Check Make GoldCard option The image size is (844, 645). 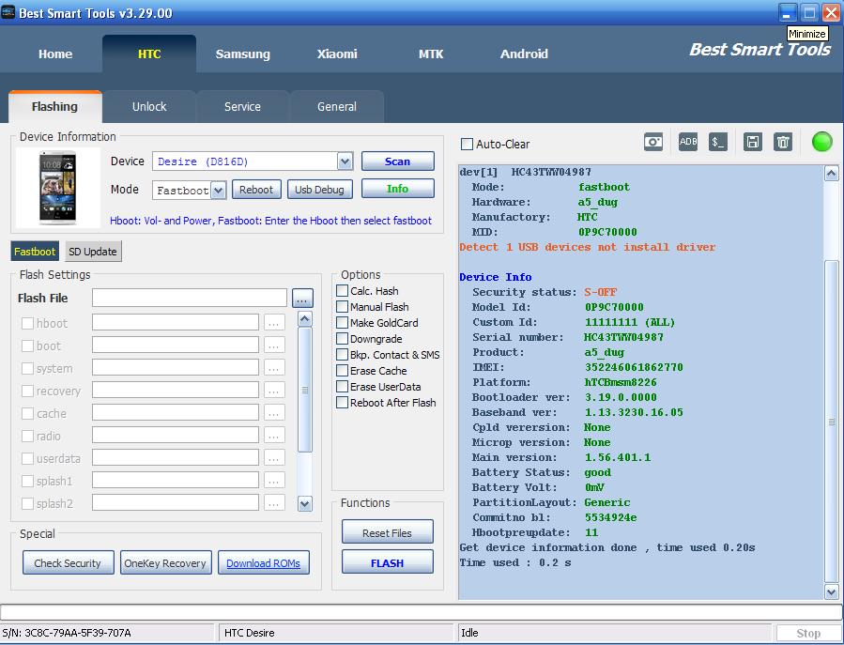(342, 323)
